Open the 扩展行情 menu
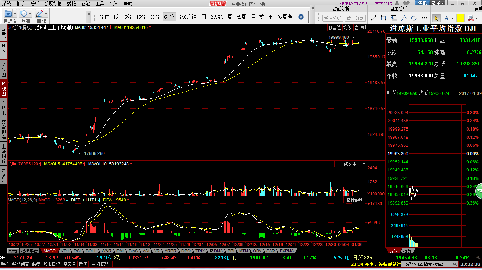This screenshot has width=482, height=270. [x=53, y=4]
